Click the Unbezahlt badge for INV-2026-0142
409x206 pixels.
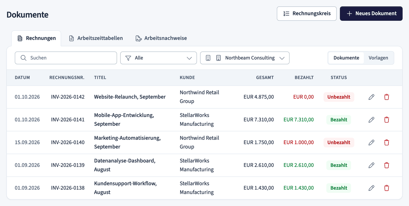point(339,97)
